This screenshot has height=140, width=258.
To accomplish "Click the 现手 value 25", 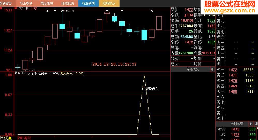I will [x=191, y=32].
